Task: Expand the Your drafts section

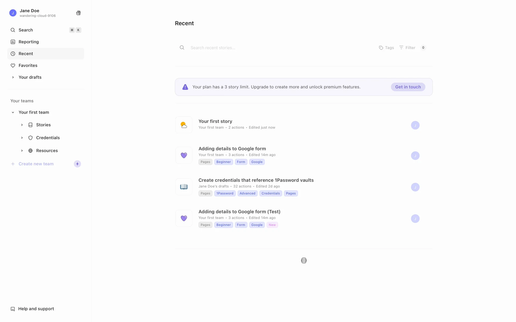Action: [13, 77]
